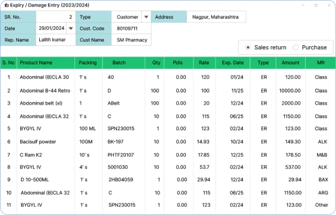
Task: Click amount cell 2000.00
Action: point(291,103)
